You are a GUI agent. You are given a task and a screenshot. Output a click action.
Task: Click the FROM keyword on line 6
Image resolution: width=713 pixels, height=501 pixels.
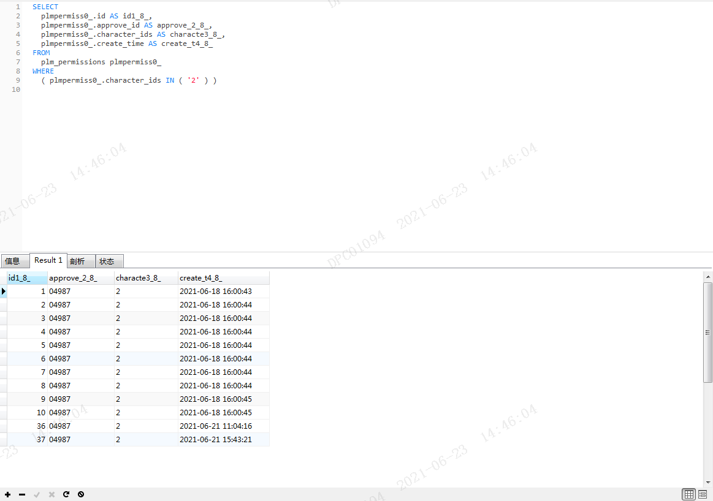pos(41,53)
